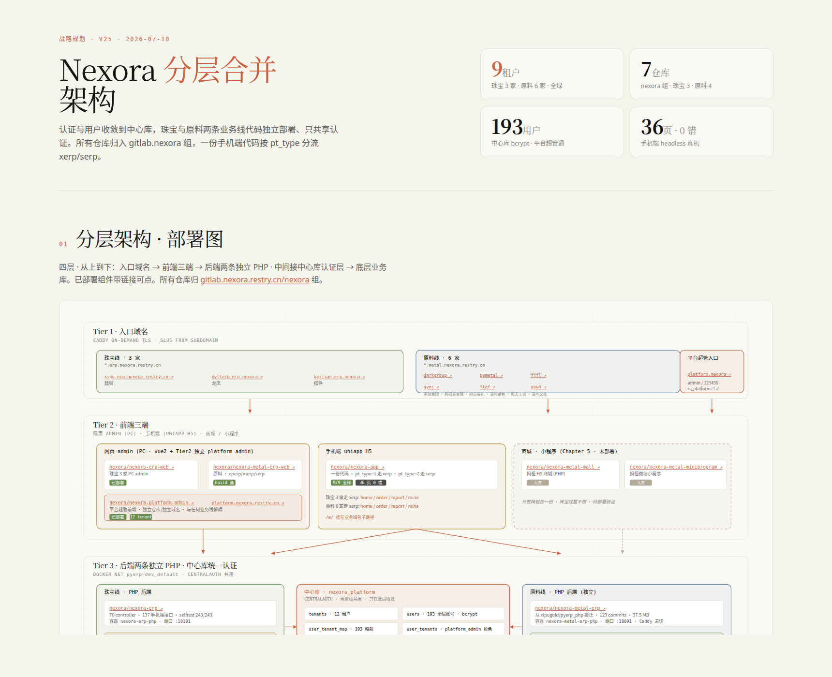Viewport: 832px width, 677px height.
Task: Click the '7 仓库' stat card
Action: coord(701,74)
